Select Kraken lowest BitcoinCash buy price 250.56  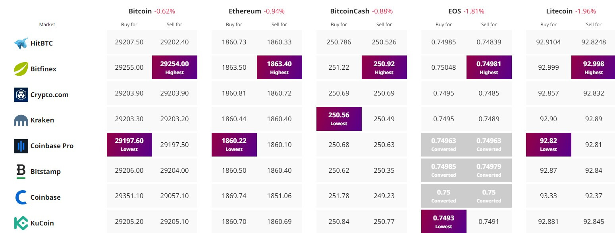339,118
